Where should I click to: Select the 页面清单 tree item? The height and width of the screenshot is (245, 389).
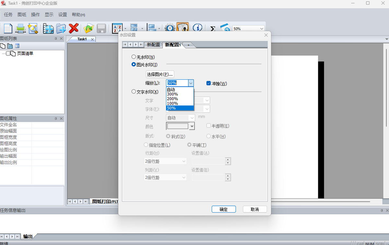tap(25, 53)
